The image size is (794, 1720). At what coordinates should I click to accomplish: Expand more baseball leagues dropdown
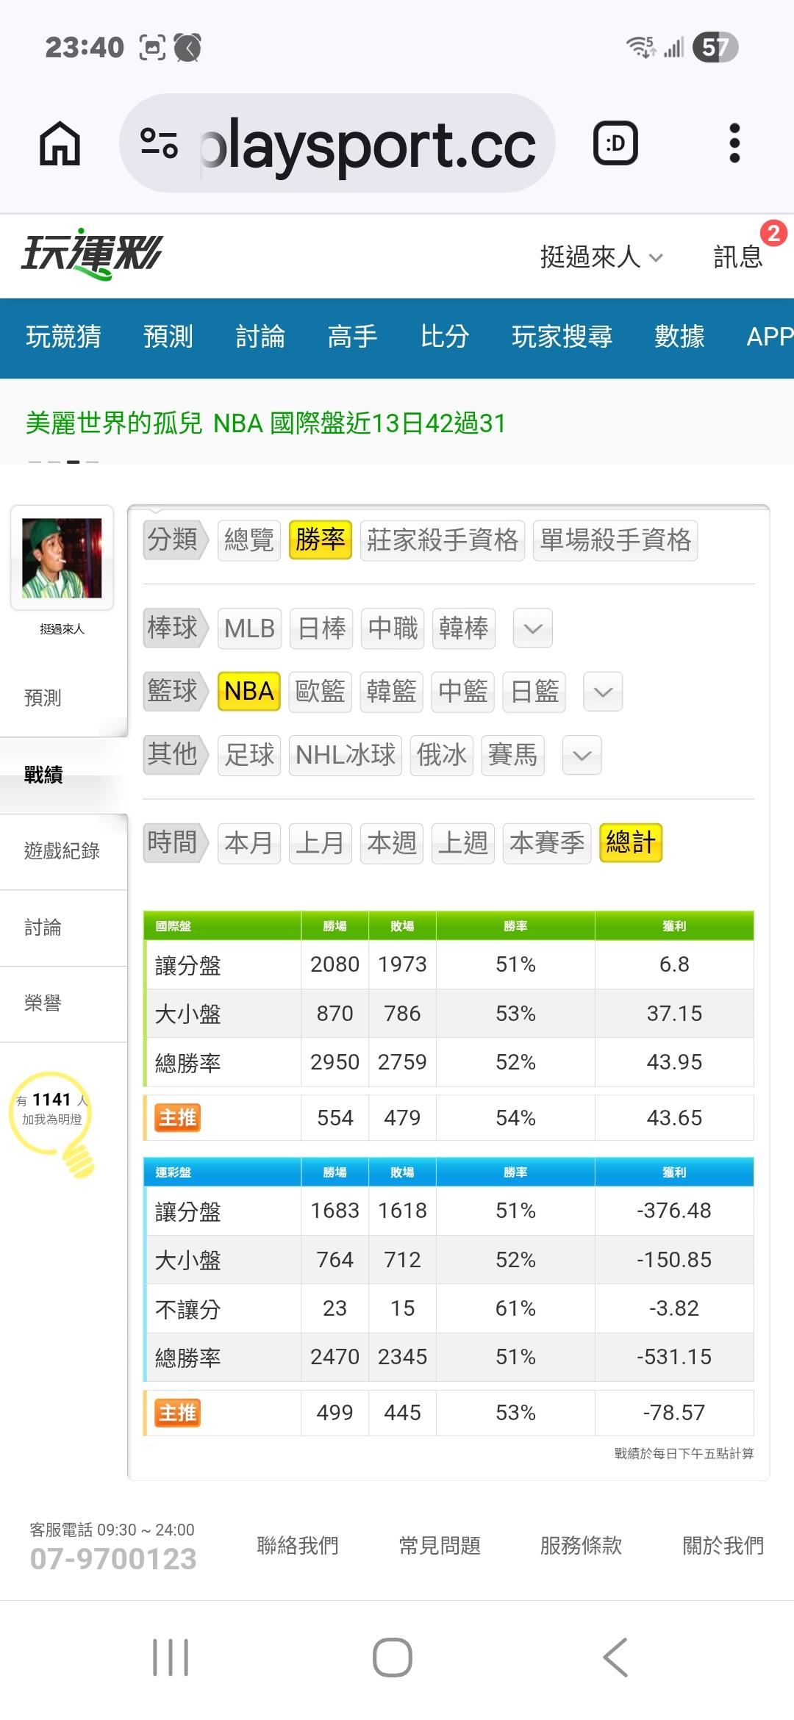tap(532, 628)
